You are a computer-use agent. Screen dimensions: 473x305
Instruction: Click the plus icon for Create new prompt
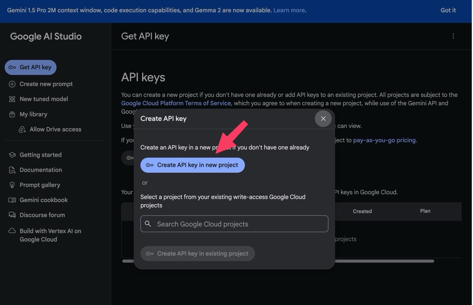tap(12, 84)
